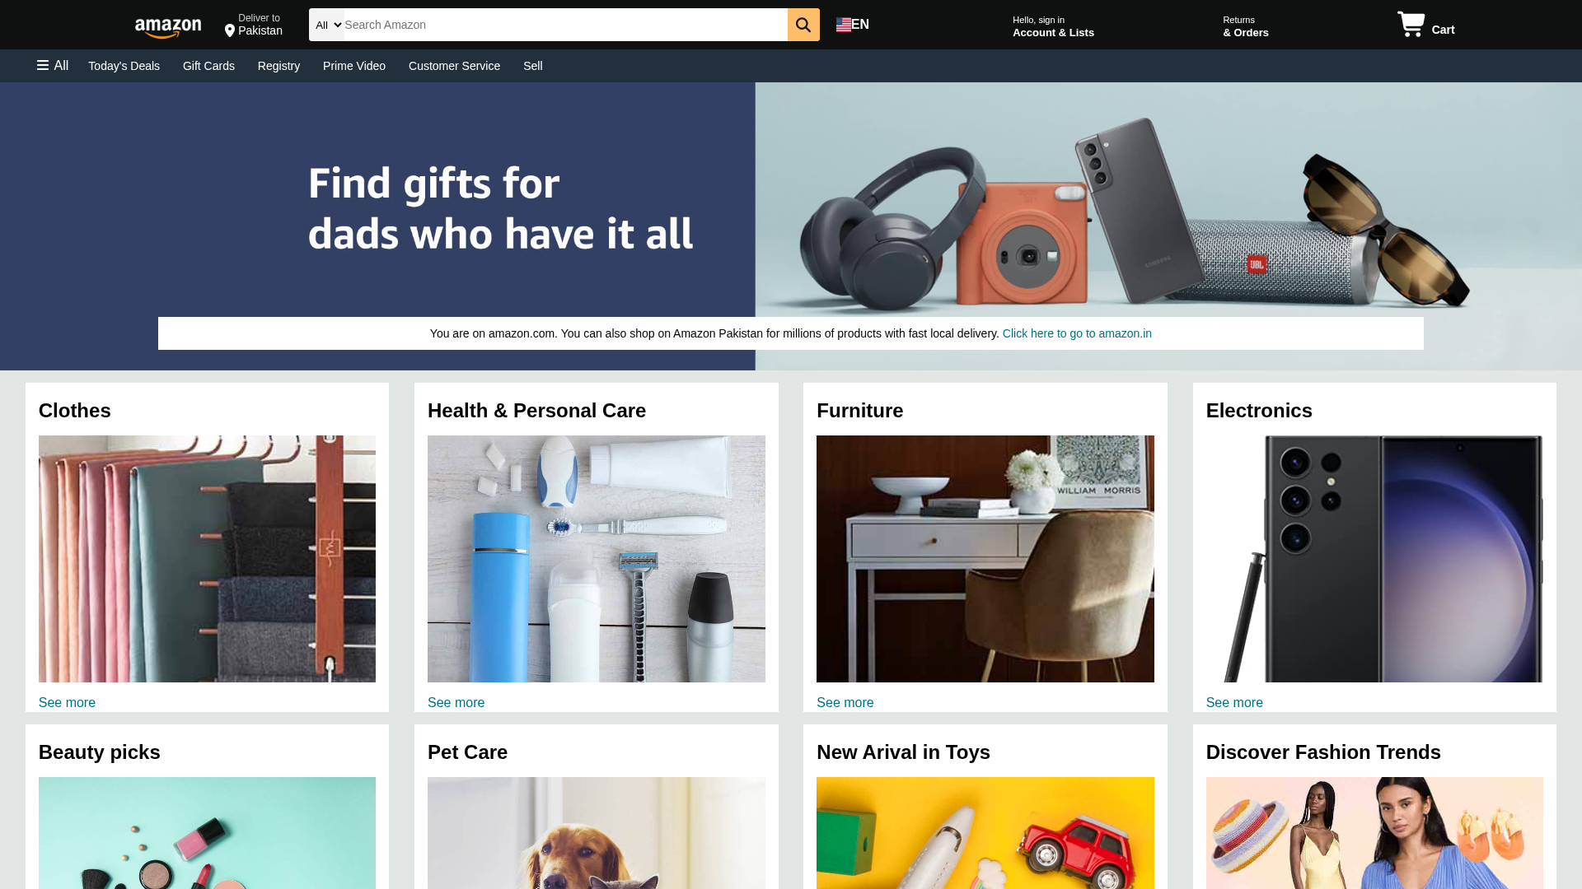Screen dimensions: 1582x889
Task: Click the US flag language icon
Action: (844, 25)
